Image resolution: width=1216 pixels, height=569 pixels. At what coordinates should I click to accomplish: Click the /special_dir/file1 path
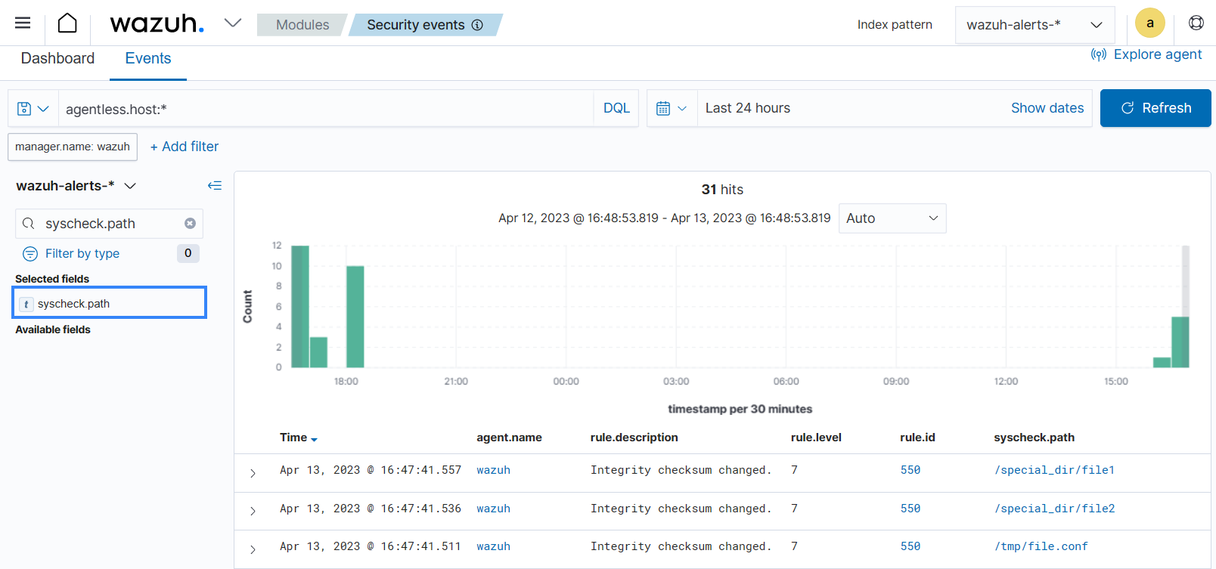pos(1054,470)
